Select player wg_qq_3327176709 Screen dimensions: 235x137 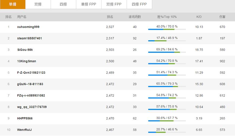(x=32, y=107)
